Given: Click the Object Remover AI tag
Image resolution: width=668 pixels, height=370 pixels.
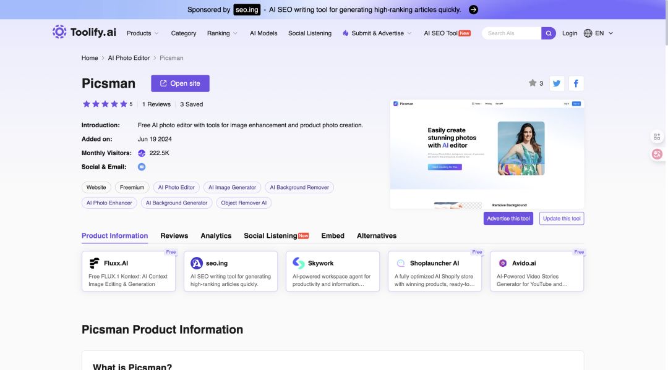Looking at the screenshot, I should tap(244, 203).
